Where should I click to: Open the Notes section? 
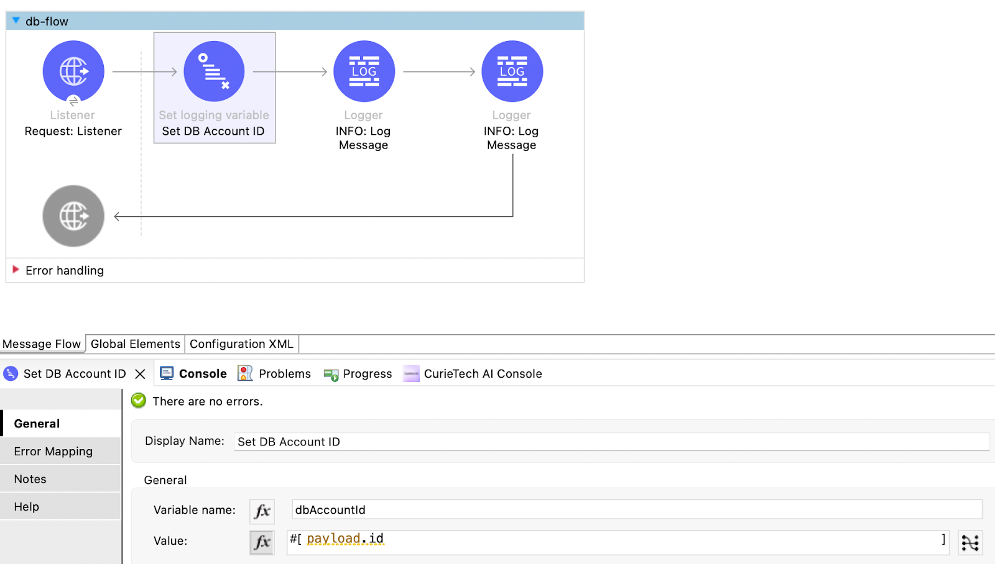coord(30,478)
